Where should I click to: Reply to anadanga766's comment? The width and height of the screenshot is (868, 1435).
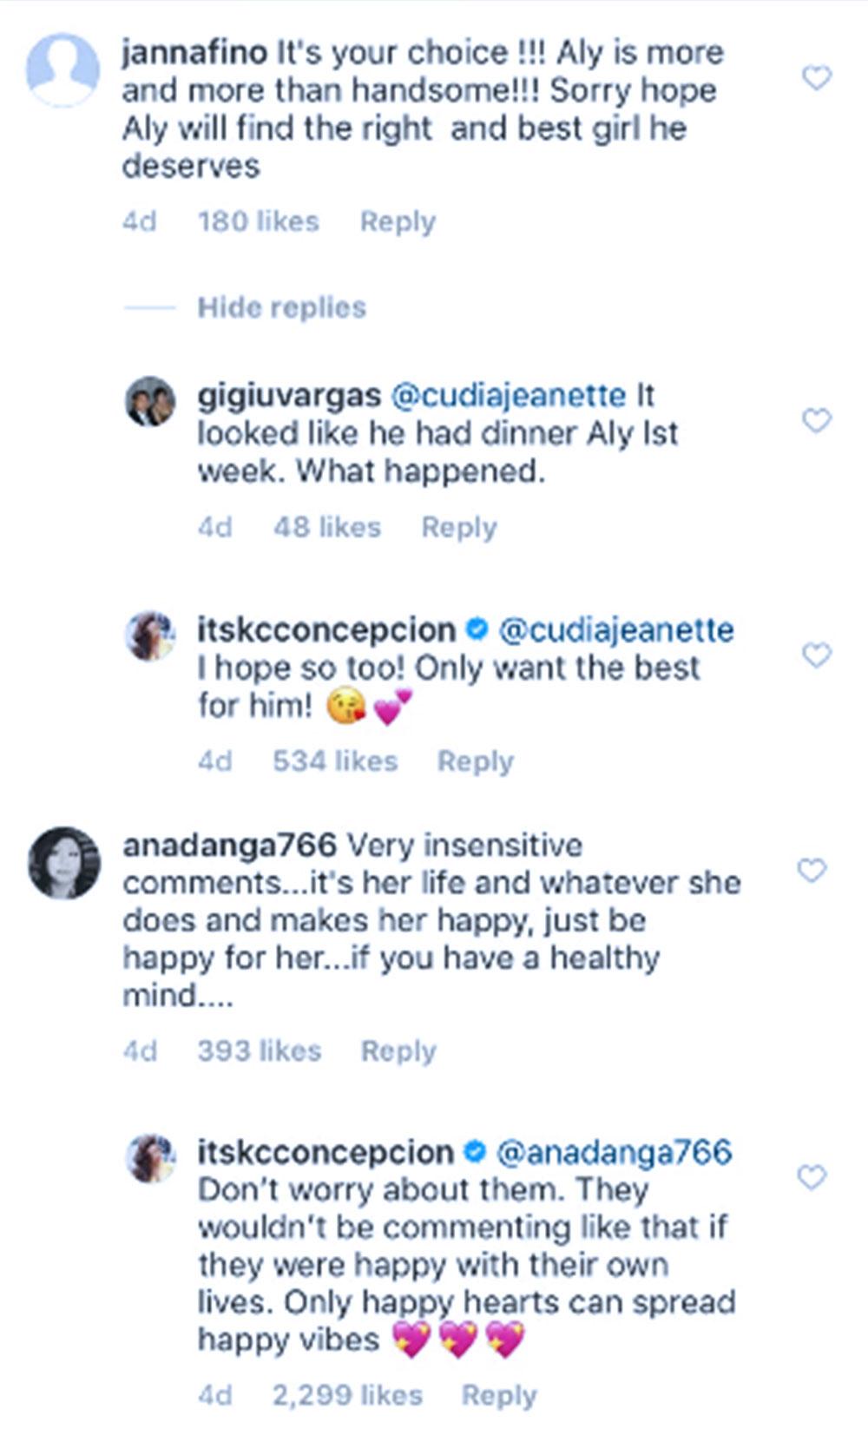(x=398, y=1050)
